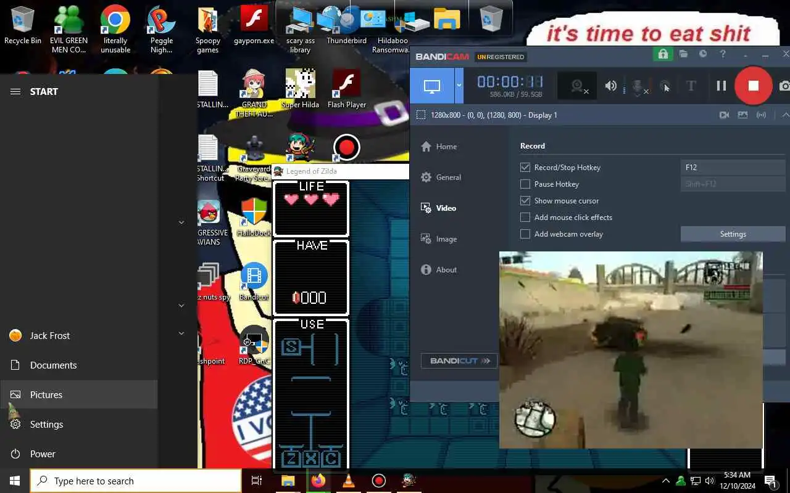Click the BANDICUT promo button
The image size is (790, 493).
459,361
